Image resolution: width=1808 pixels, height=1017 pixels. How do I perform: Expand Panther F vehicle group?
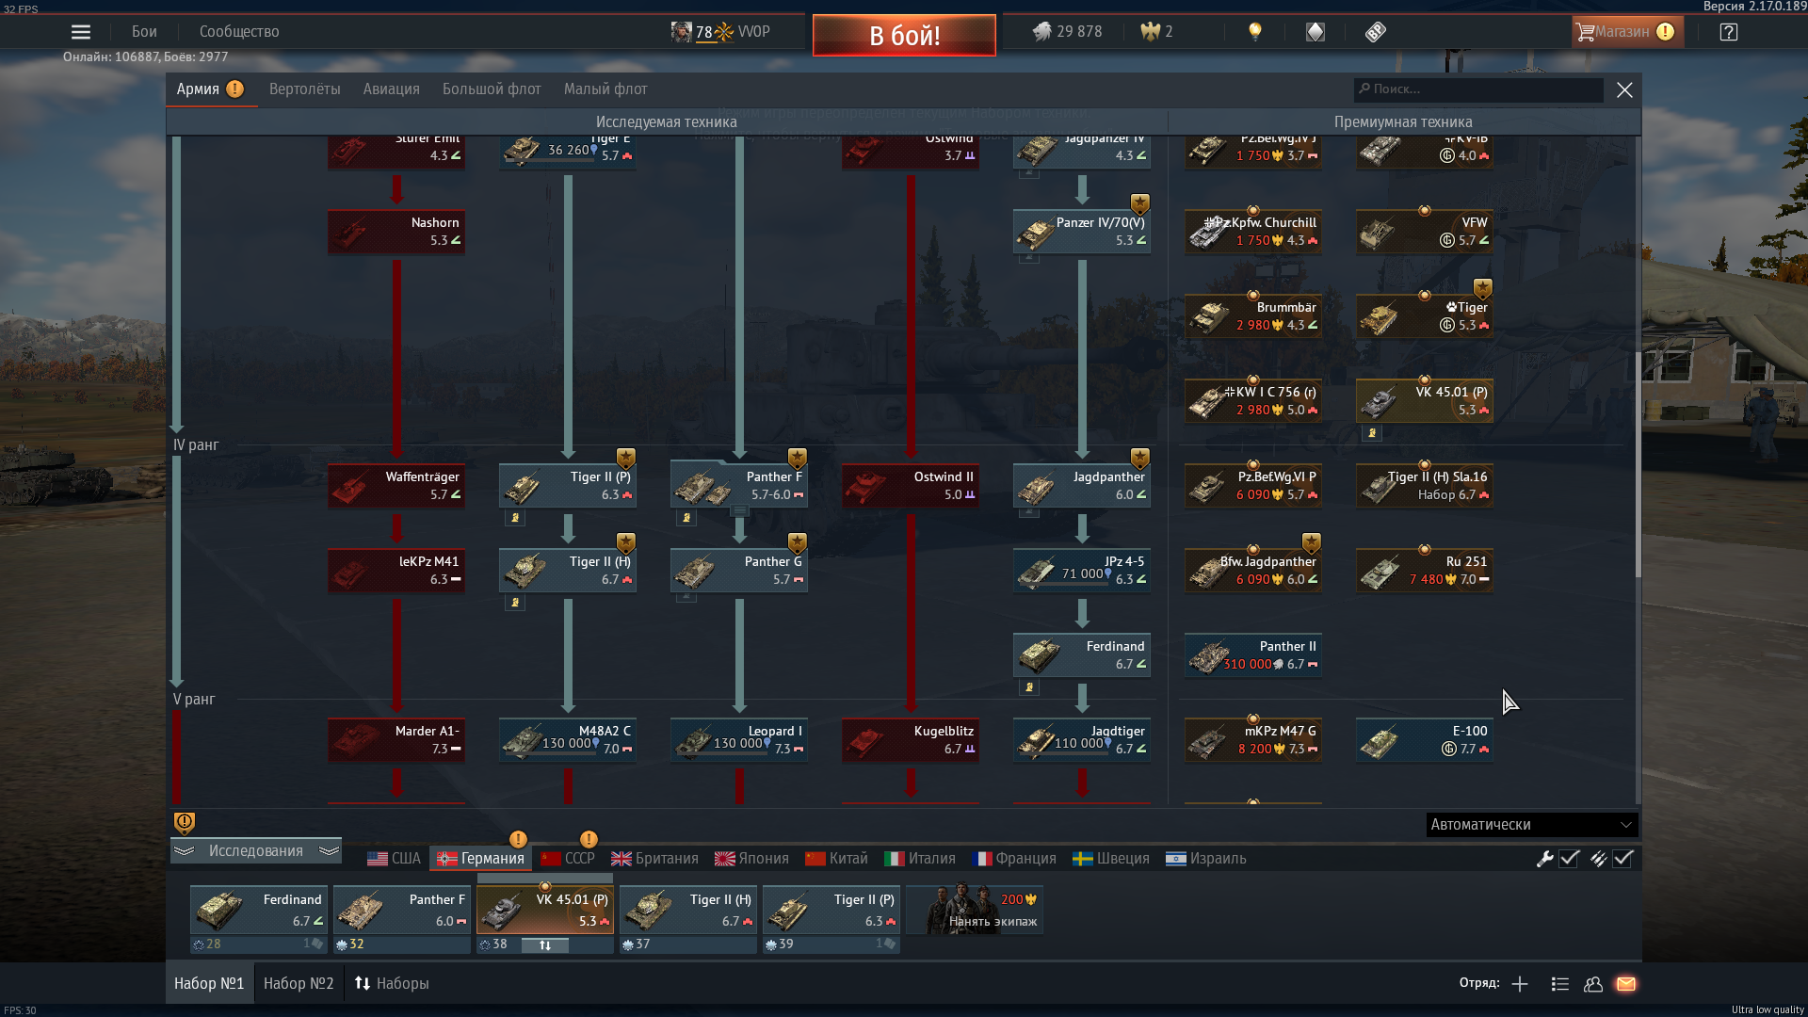coord(740,511)
